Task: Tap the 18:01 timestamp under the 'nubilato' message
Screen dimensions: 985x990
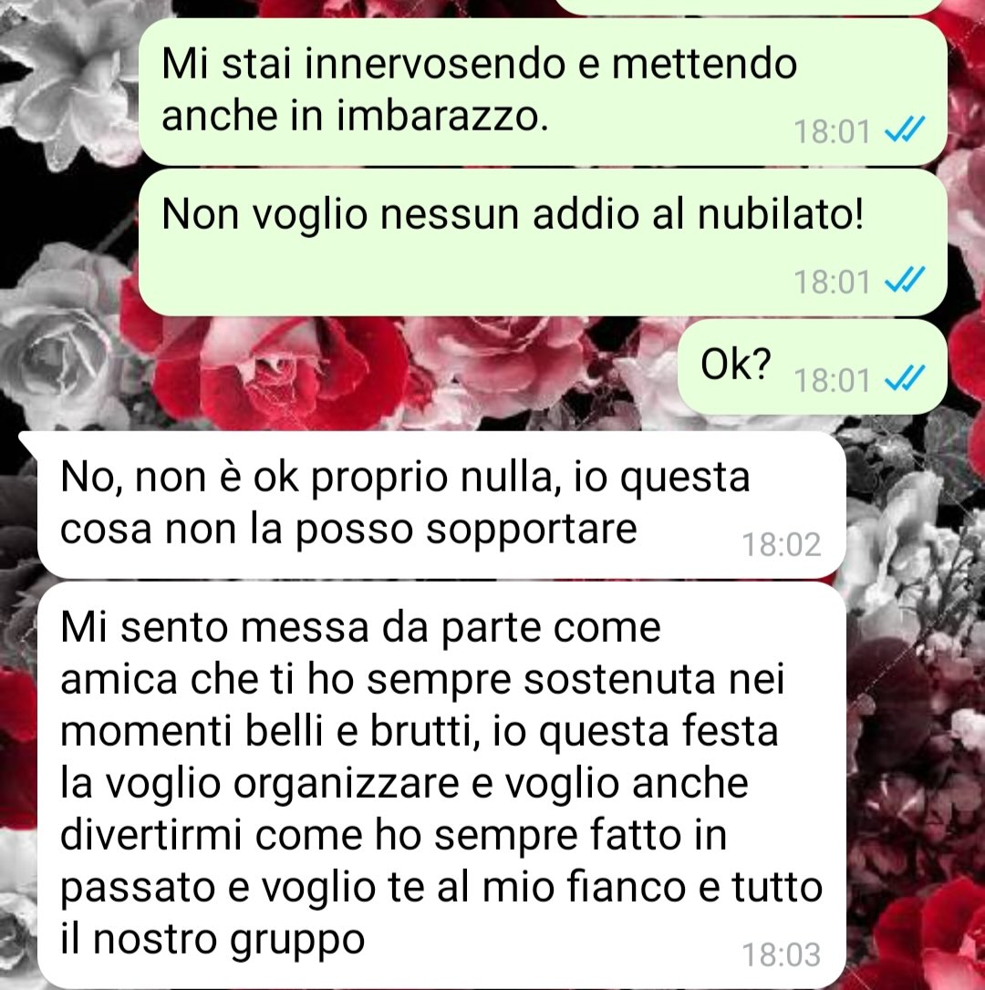Action: point(832,283)
